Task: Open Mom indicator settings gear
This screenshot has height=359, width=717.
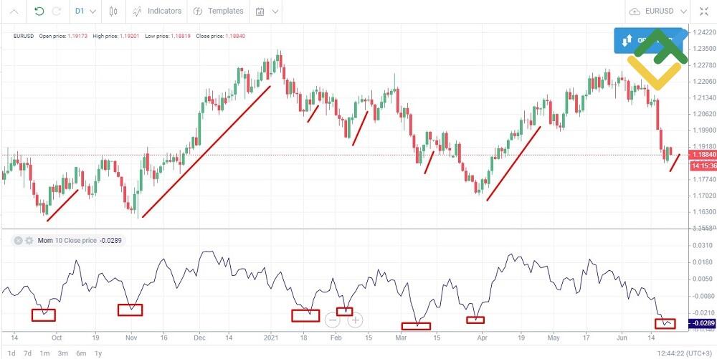Action: coord(29,241)
